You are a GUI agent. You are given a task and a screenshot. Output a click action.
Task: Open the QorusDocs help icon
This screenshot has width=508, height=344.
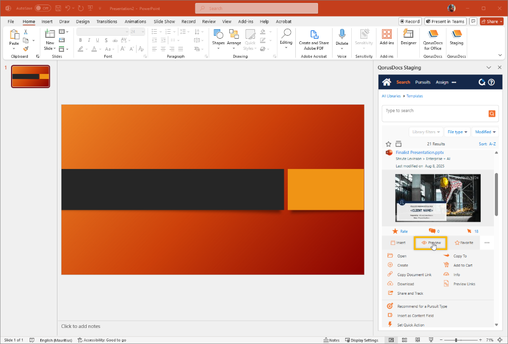pyautogui.click(x=491, y=82)
